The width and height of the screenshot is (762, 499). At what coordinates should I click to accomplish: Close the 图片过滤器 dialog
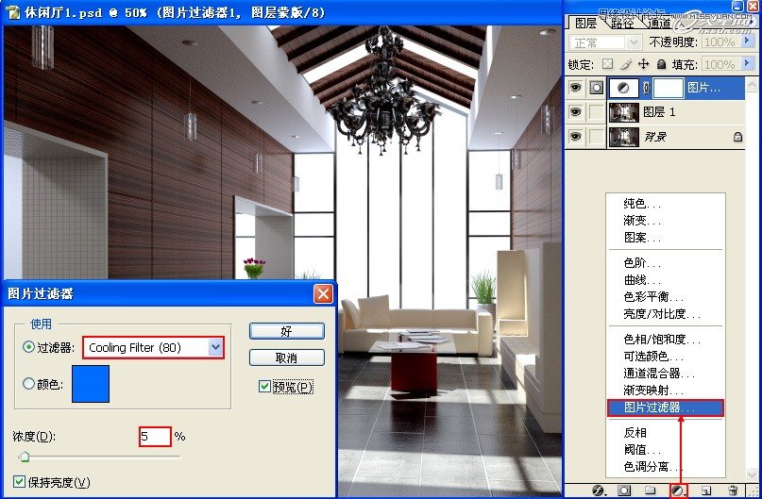pyautogui.click(x=323, y=293)
